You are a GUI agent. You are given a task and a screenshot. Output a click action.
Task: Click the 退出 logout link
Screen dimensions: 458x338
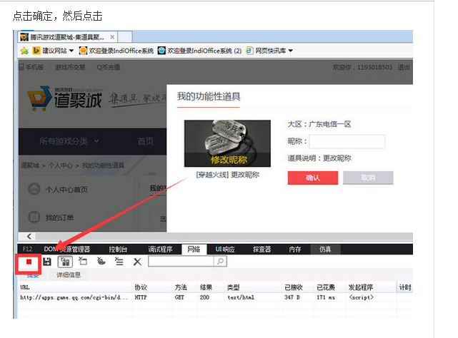[404, 67]
